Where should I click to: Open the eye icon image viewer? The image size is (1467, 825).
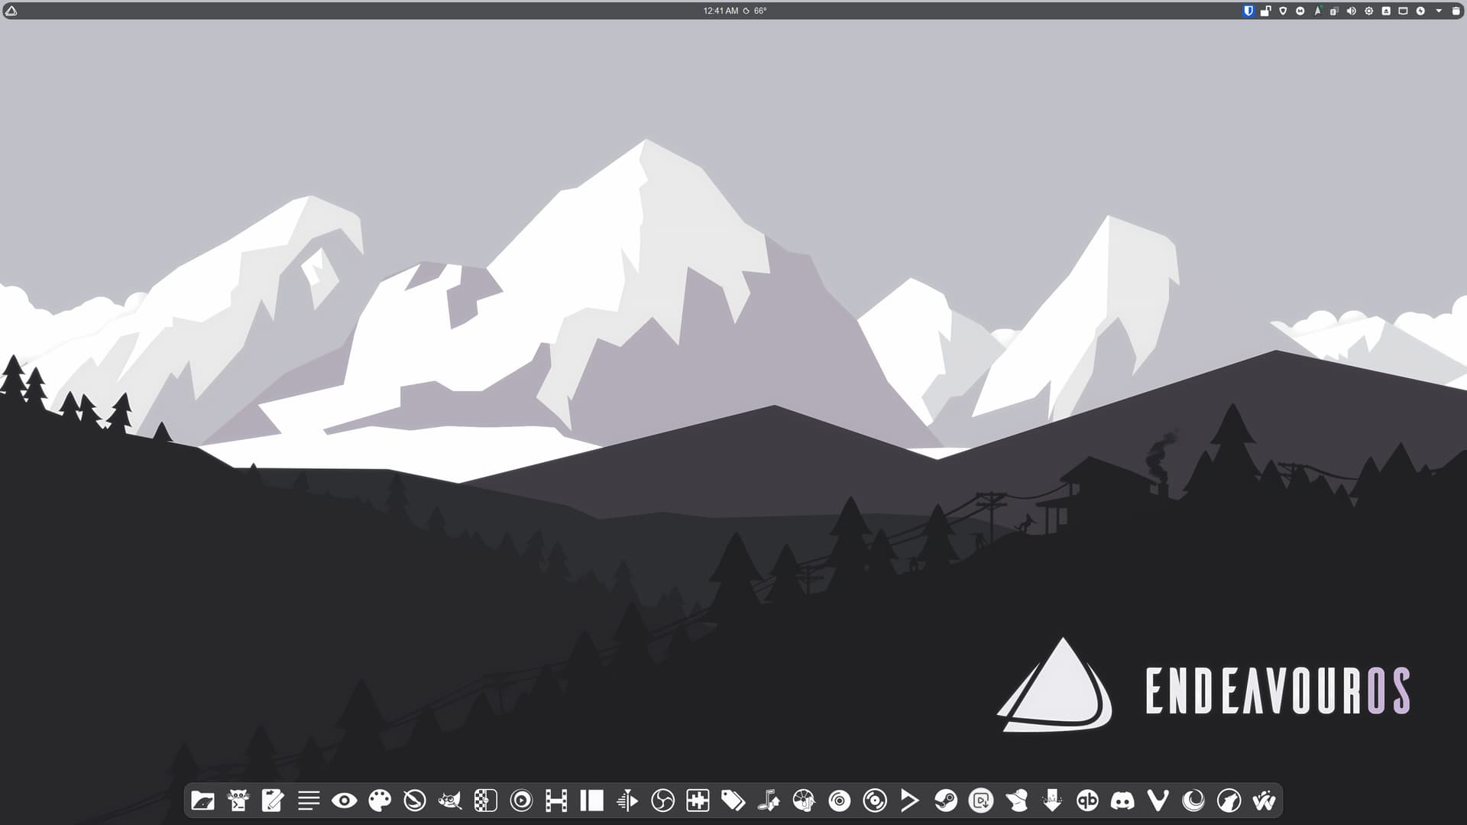345,801
